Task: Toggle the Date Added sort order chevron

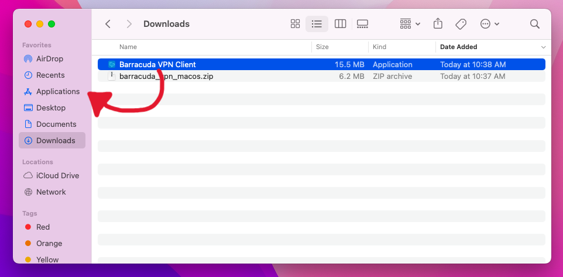Action: click(543, 47)
